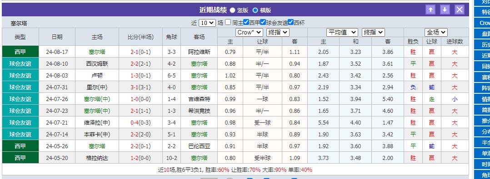
Task: Click the date 24-07-31
Action: coord(57,87)
